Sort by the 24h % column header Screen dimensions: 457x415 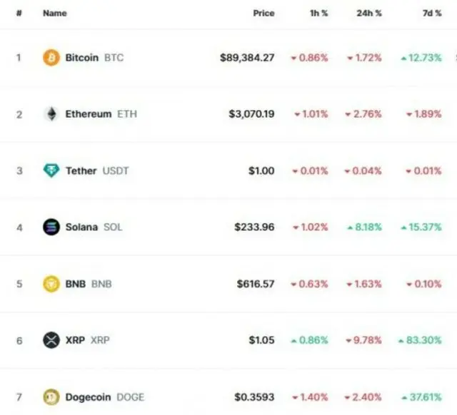click(369, 14)
